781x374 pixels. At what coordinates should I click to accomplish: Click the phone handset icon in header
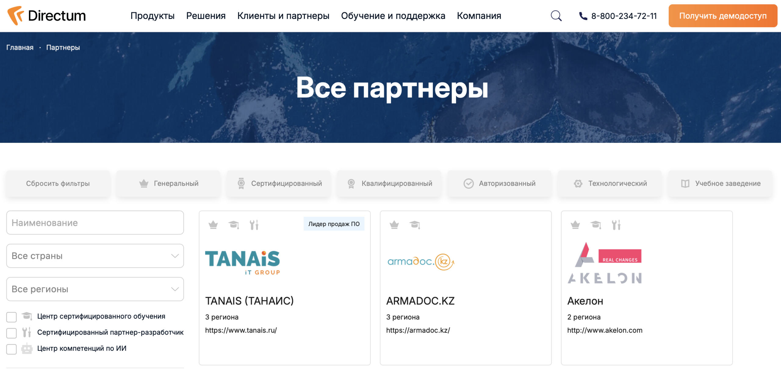click(583, 16)
